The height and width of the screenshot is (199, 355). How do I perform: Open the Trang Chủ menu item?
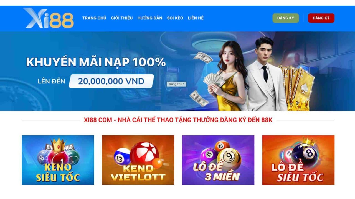94,18
